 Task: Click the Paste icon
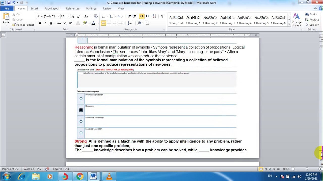[x=6, y=17]
